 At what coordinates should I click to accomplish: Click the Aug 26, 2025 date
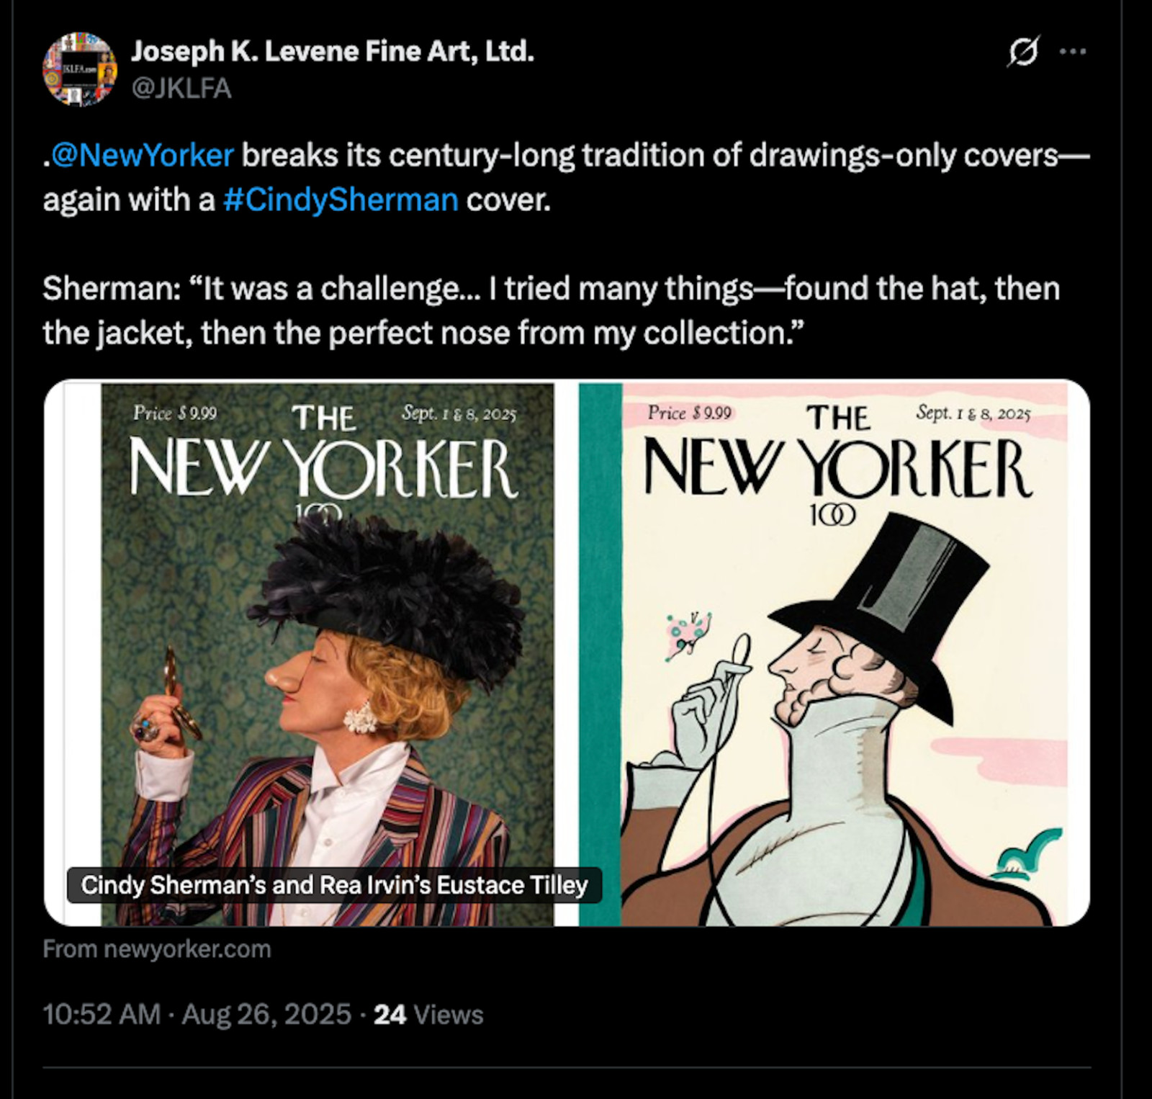[x=266, y=1015]
